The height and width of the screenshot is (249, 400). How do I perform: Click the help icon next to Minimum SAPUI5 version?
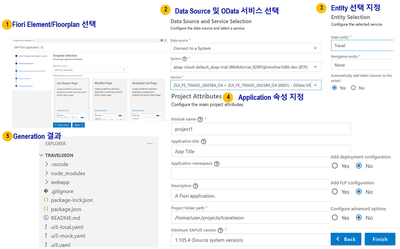tap(220, 230)
